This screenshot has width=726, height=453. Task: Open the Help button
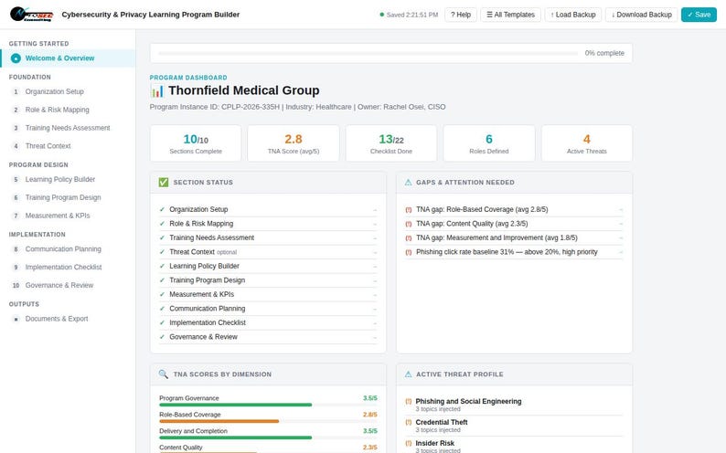click(x=461, y=15)
